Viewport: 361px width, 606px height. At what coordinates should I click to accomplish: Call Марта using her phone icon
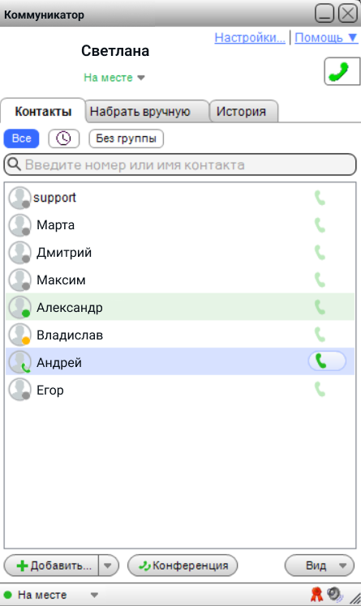(x=320, y=225)
